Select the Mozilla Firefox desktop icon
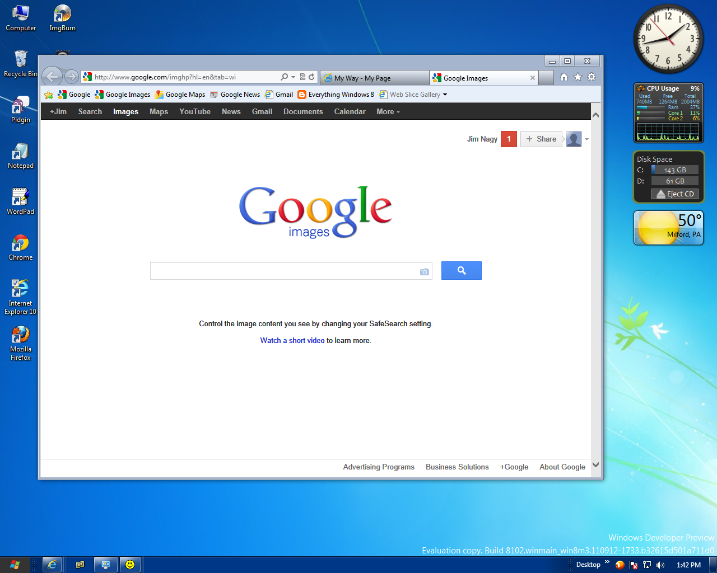The height and width of the screenshot is (573, 717). coord(21,343)
